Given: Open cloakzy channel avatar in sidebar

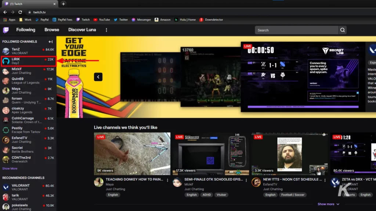Looking at the screenshot, I should [x=6, y=110].
